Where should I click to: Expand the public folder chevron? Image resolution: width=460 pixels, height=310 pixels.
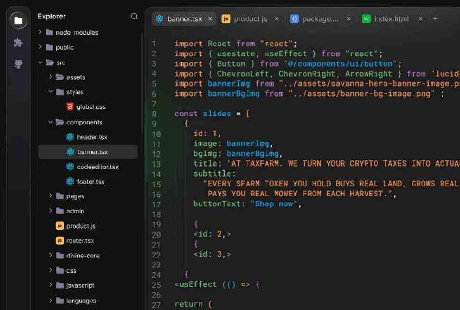(x=40, y=47)
